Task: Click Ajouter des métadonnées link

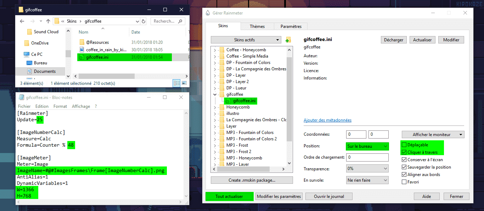Action: point(327,120)
